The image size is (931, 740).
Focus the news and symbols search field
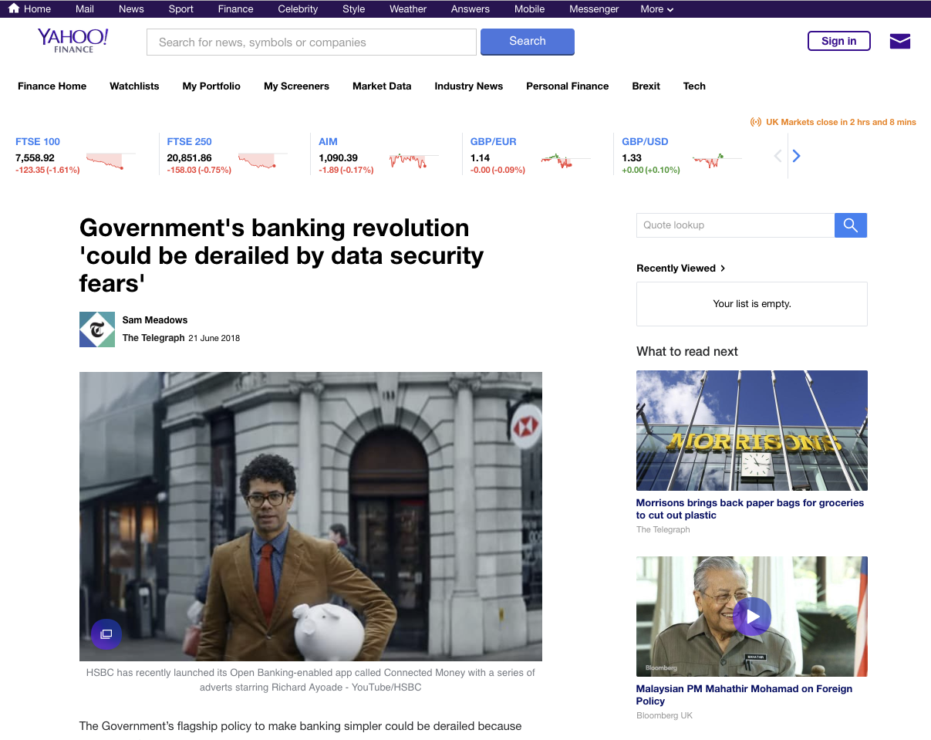[312, 42]
